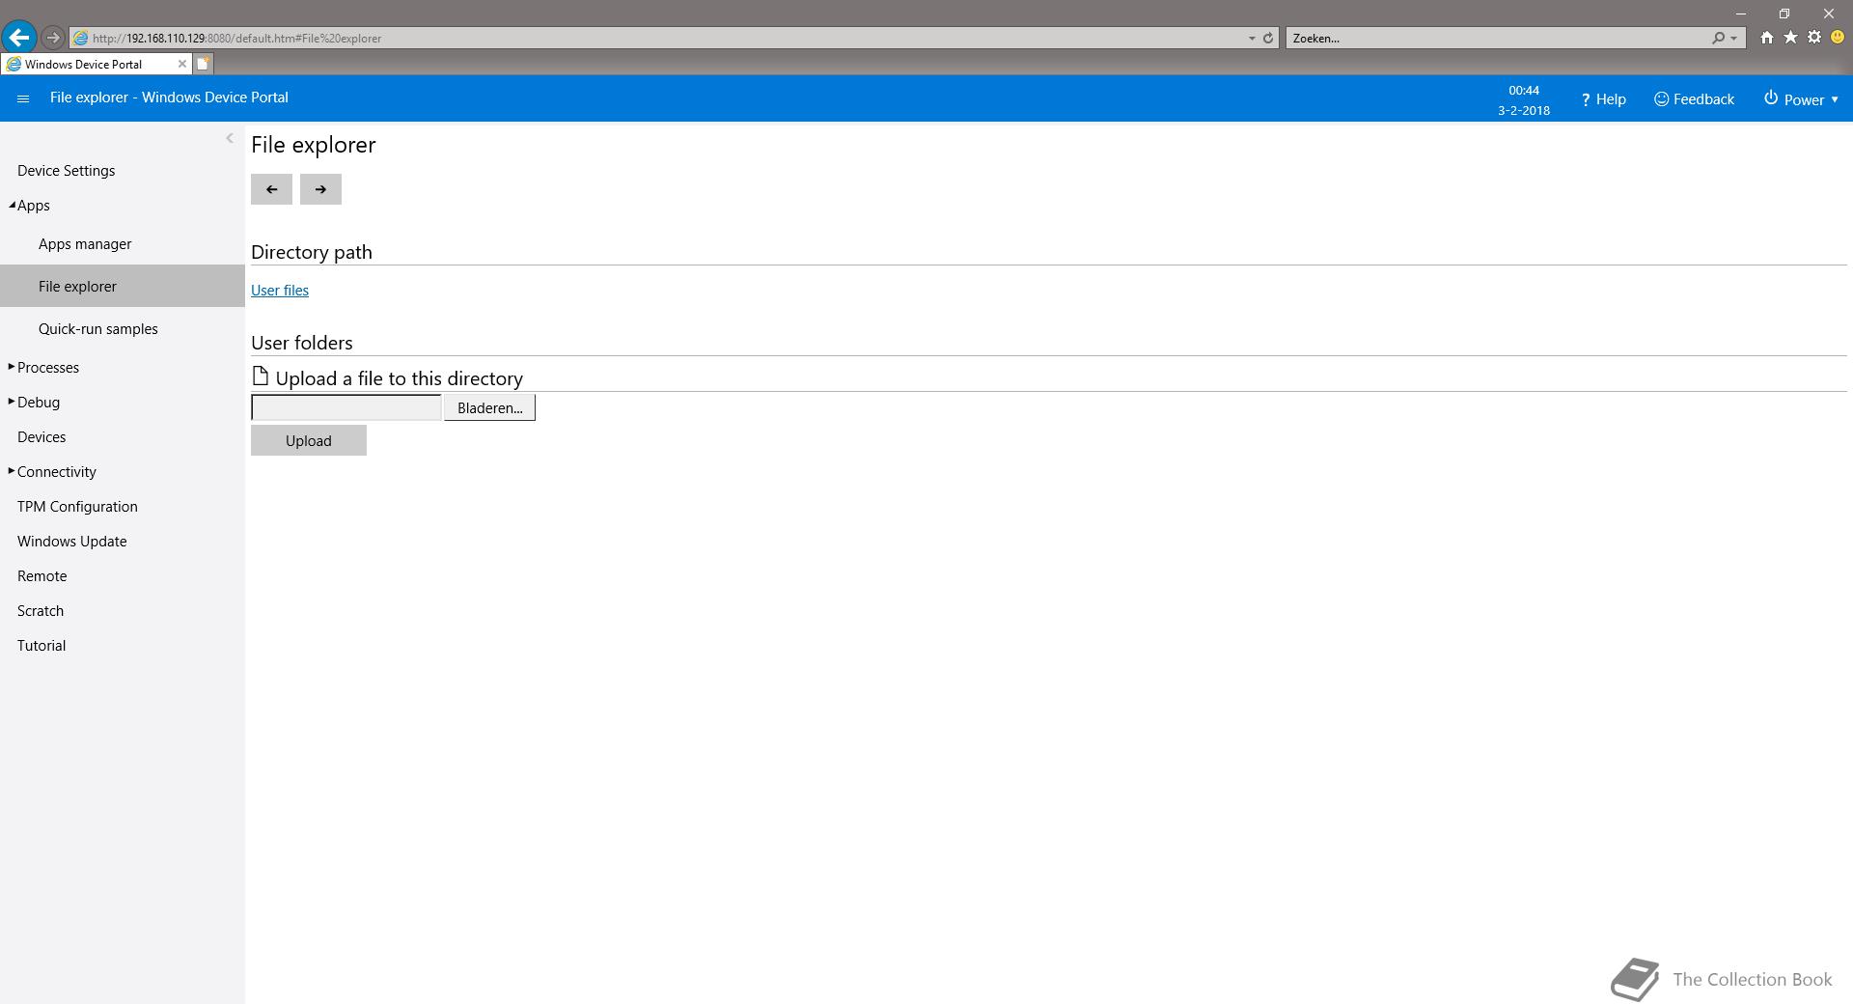Open Device Settings page
The width and height of the screenshot is (1853, 1004).
(66, 171)
